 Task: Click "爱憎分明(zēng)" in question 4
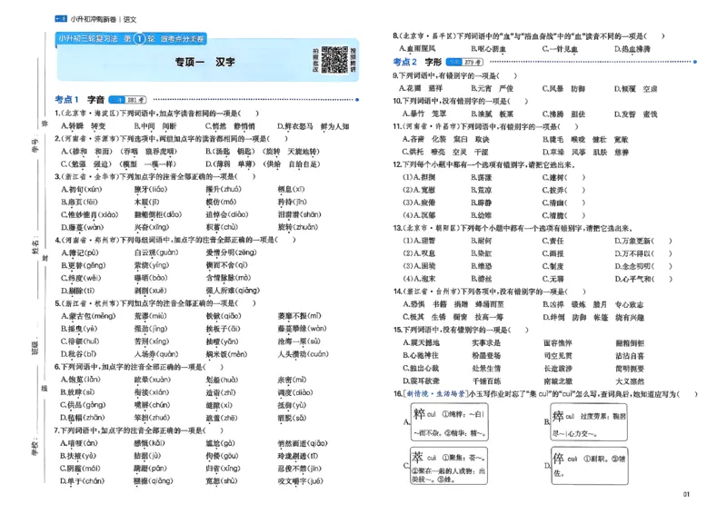point(232,252)
